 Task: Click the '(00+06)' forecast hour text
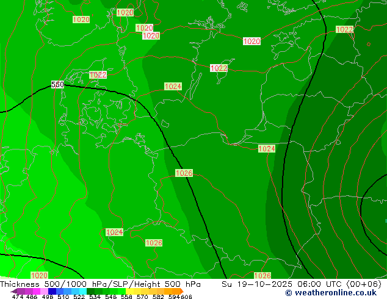[x=364, y=284]
